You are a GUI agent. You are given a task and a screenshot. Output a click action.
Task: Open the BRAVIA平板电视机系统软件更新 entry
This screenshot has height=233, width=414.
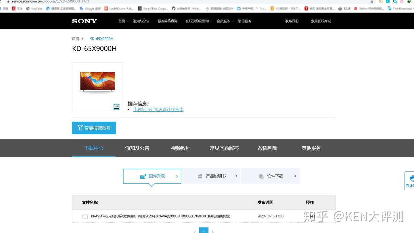tap(161, 216)
